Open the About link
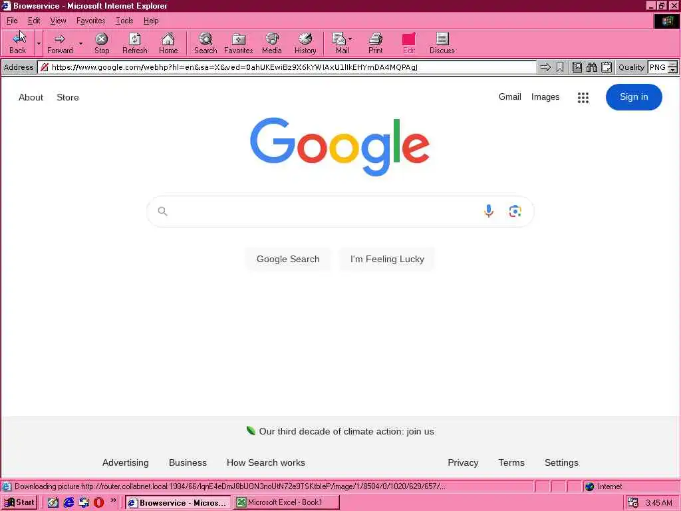Viewport: 681px width, 511px height. pyautogui.click(x=31, y=97)
